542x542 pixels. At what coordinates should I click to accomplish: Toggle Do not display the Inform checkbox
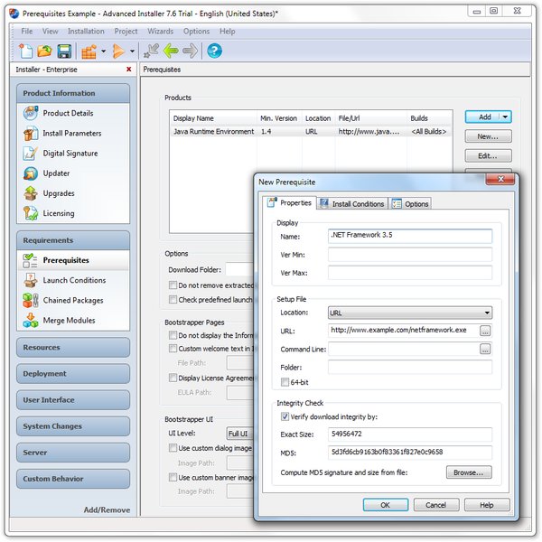[173, 335]
